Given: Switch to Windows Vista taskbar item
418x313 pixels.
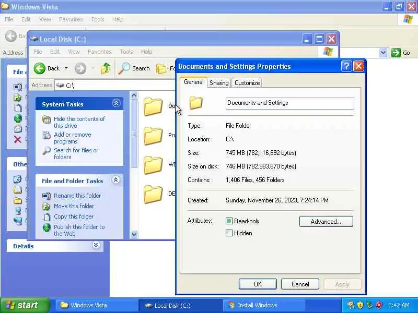Looking at the screenshot, I should click(x=96, y=305).
